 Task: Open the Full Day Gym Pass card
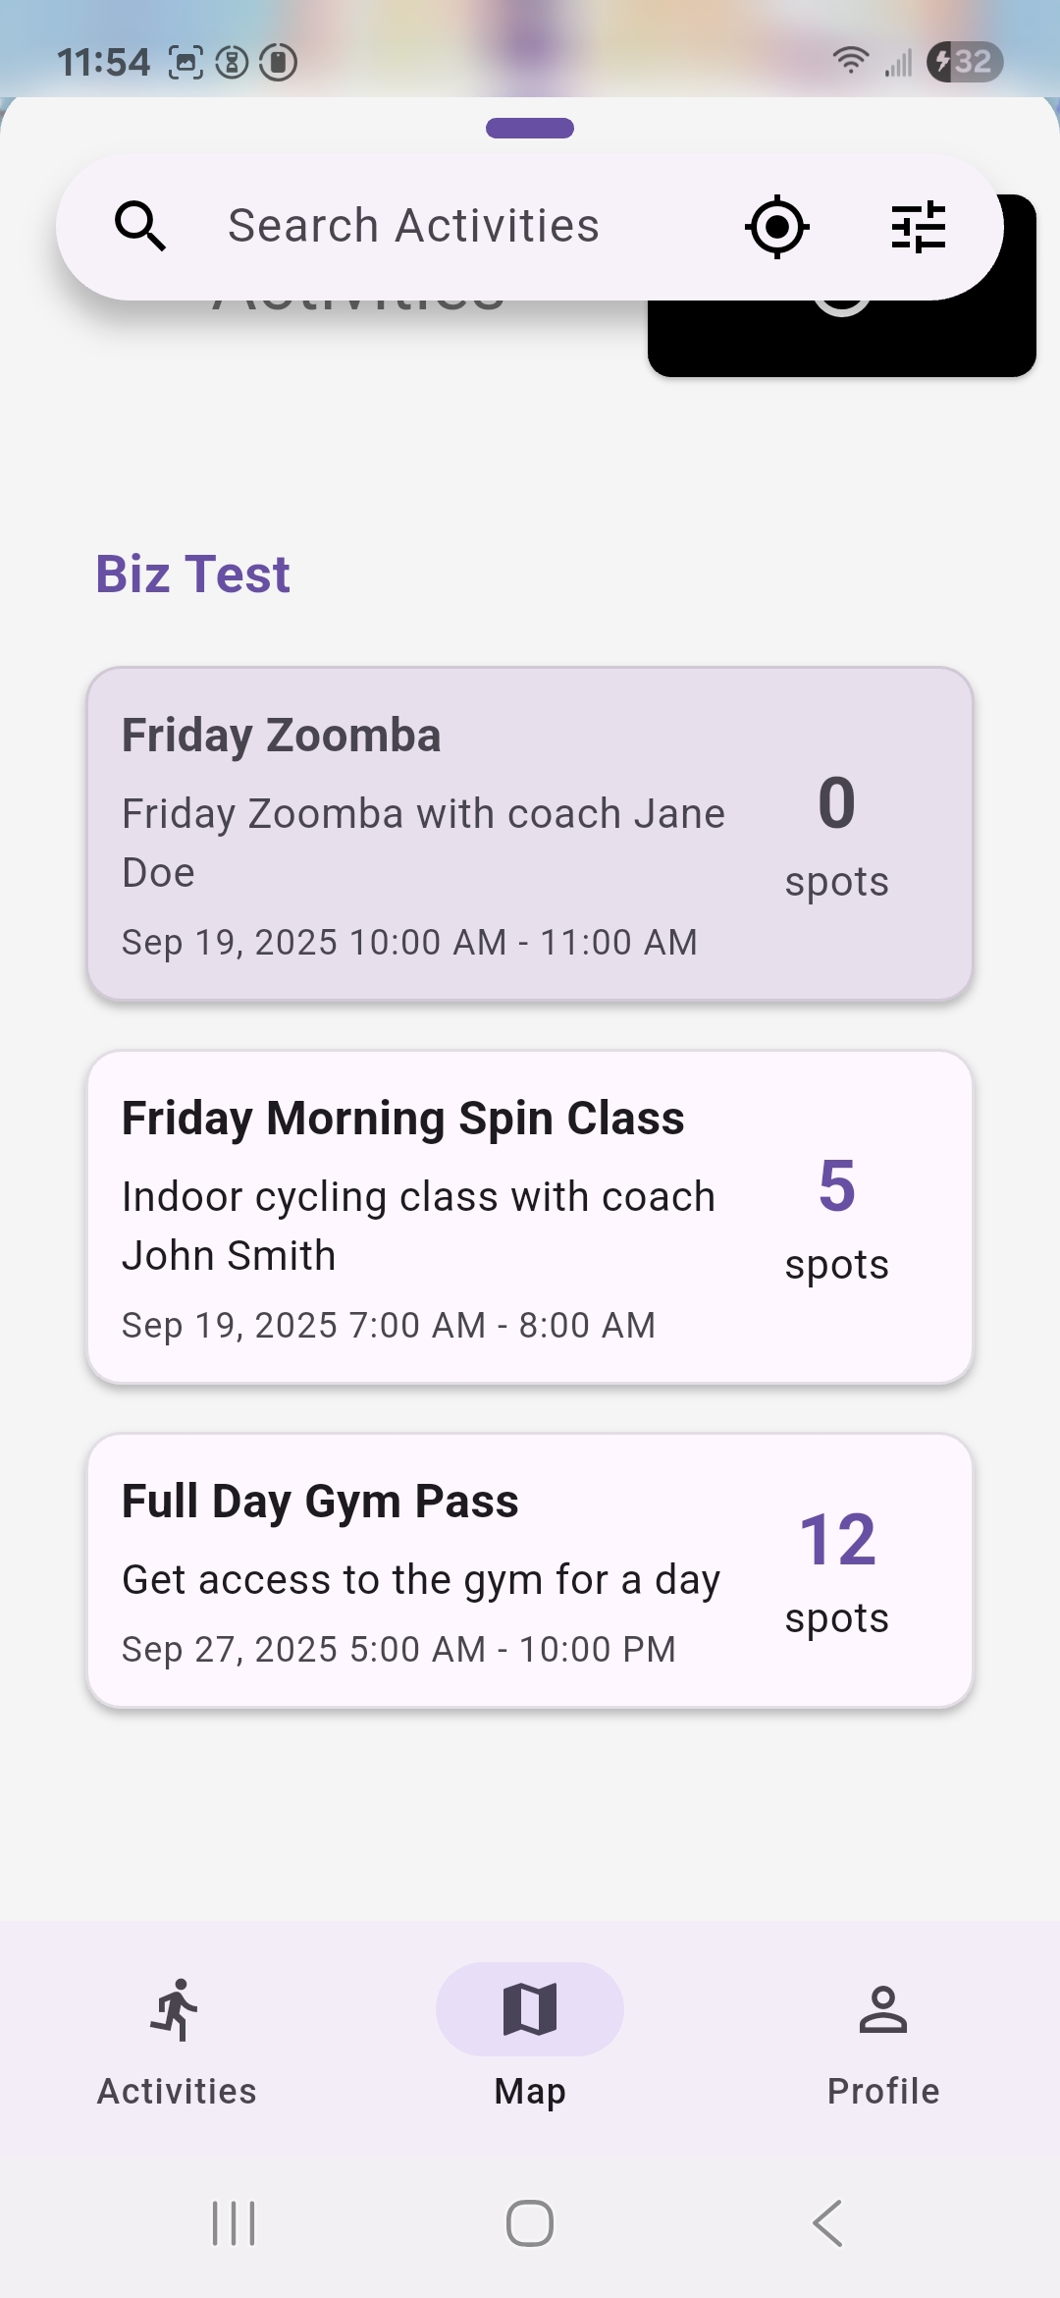coord(530,1571)
